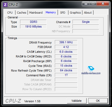Click the OK button

pyautogui.click(x=98, y=101)
